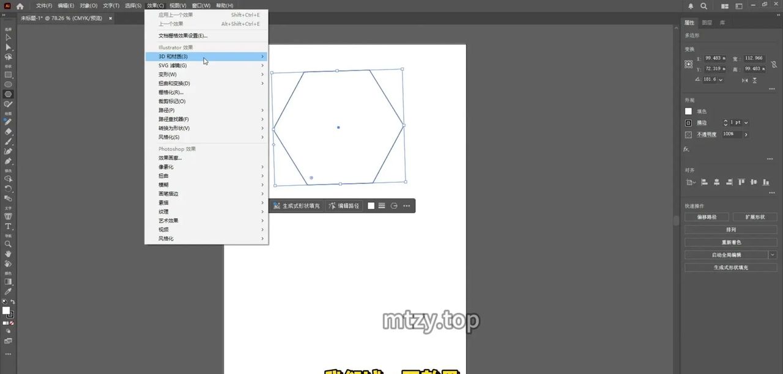Image resolution: width=783 pixels, height=374 pixels.
Task: Click the white fill swatch under 外观
Action: [x=688, y=111]
